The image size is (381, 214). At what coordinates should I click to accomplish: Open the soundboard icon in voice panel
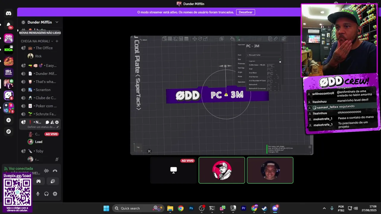point(53,181)
